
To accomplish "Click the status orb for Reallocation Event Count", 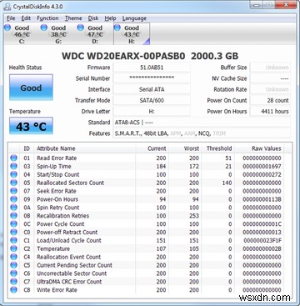I will [x=13, y=257].
